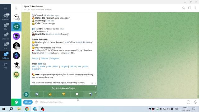Open the token's Telegram link
199x112 pixels.
pos(55,58)
